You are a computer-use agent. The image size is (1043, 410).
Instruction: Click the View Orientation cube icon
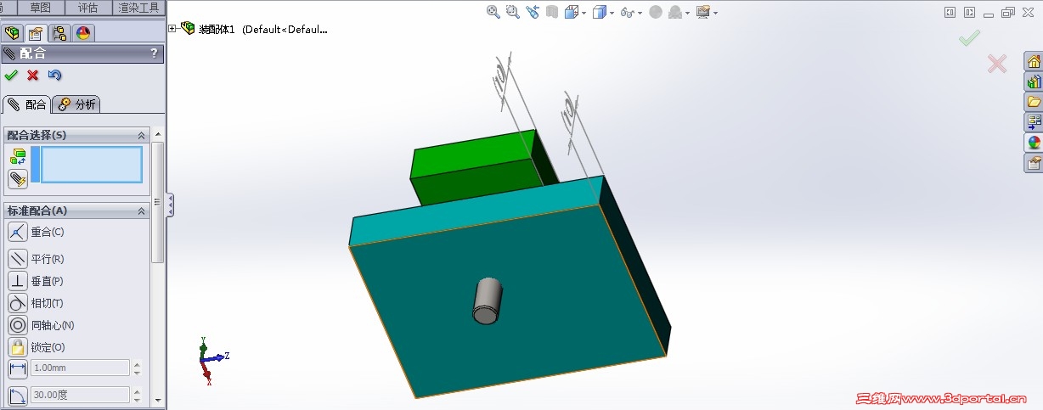point(572,12)
